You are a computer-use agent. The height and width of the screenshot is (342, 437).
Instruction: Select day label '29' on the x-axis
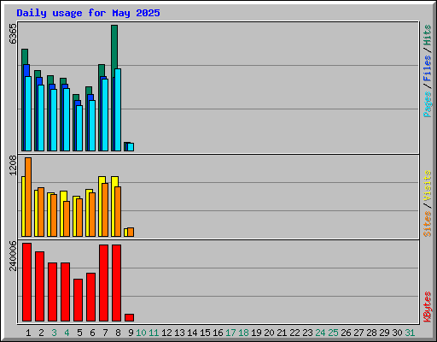click(384, 333)
